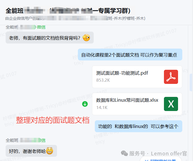This screenshot has height=161, width=193.
Task: Open the red PDF file icon
Action: coord(171,77)
